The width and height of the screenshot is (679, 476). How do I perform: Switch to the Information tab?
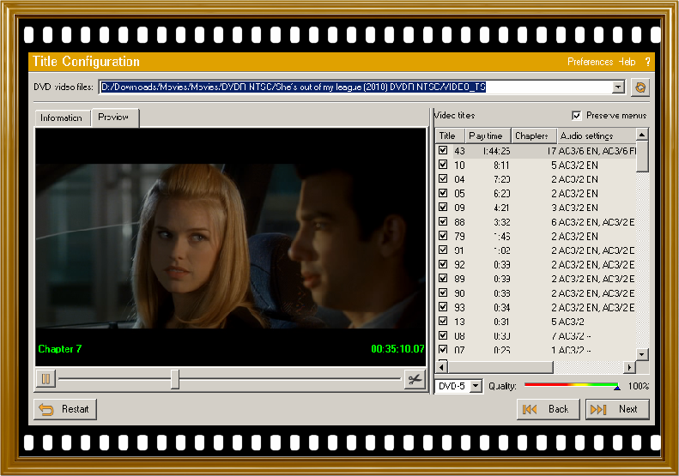62,117
